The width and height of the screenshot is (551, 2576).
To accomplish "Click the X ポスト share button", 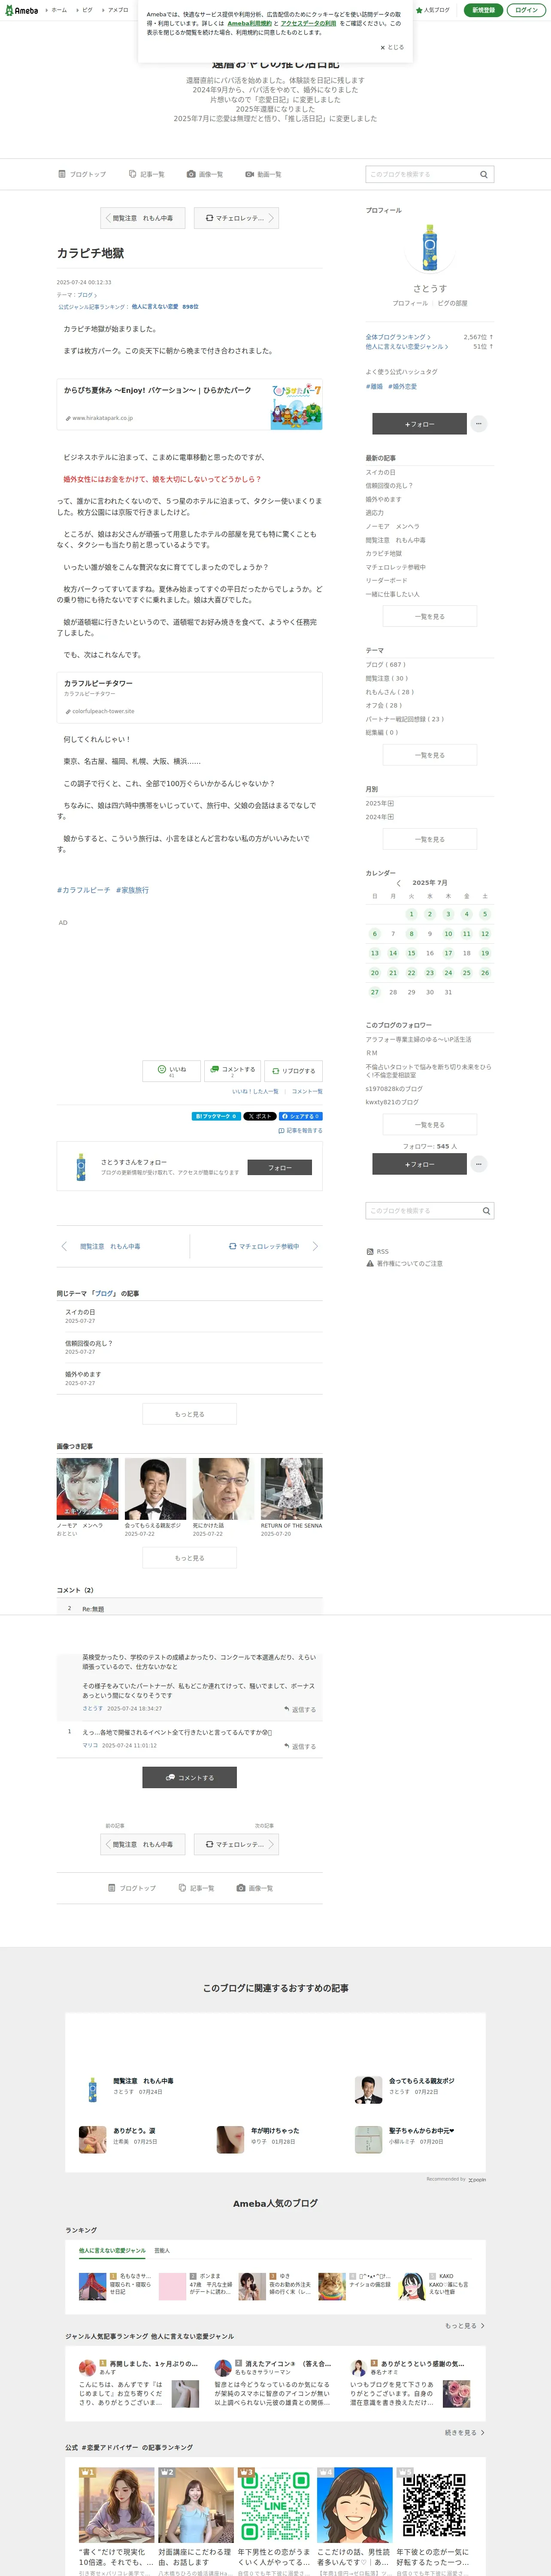I will [x=259, y=1116].
